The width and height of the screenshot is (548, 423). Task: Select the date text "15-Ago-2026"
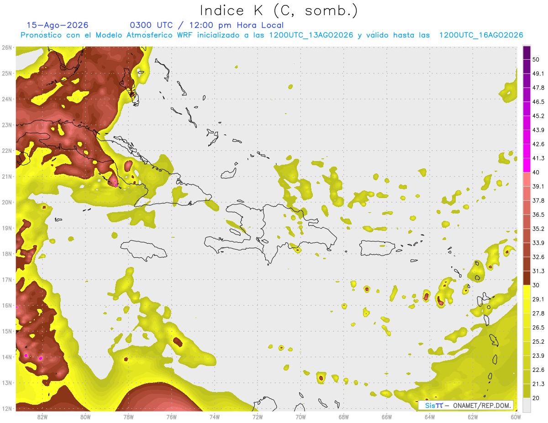[x=58, y=25]
